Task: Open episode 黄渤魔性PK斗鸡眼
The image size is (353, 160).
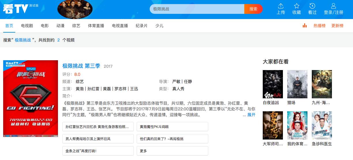Action: point(172,127)
